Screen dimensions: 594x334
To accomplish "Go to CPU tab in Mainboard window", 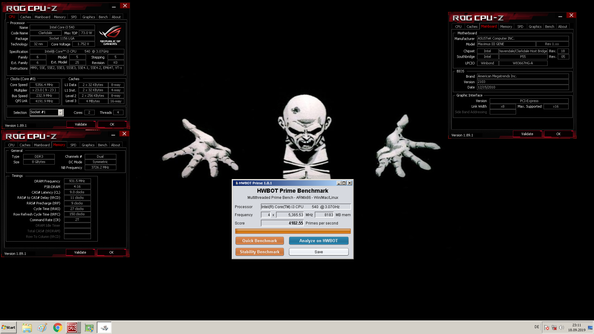I will click(458, 27).
